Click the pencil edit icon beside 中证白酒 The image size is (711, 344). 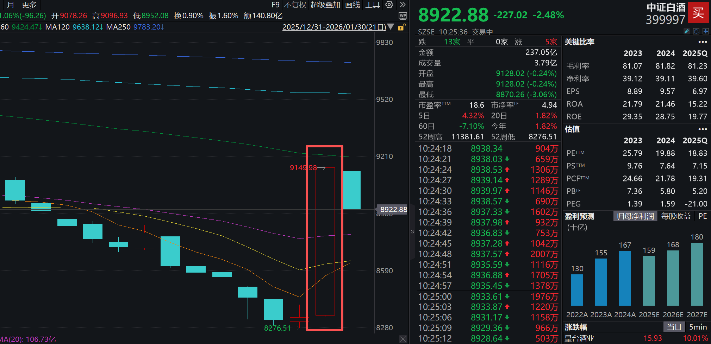(686, 31)
